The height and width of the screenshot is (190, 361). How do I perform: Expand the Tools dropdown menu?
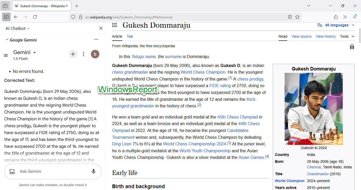pos(347,36)
